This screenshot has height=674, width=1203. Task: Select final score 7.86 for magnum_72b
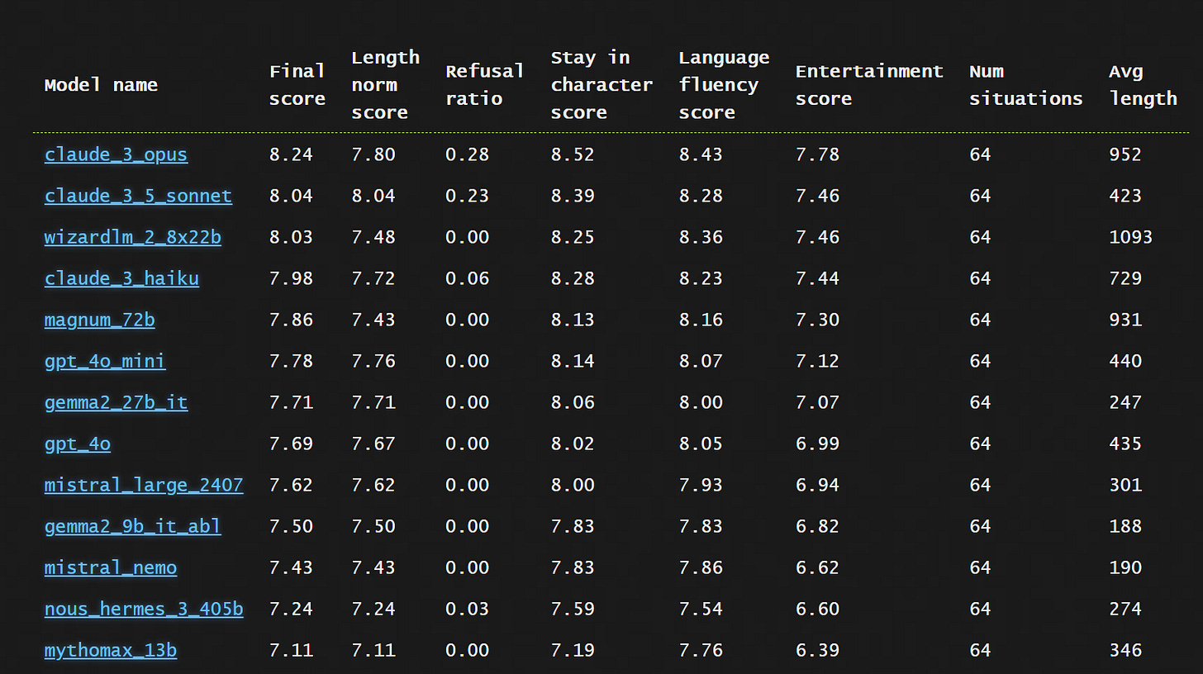point(291,320)
